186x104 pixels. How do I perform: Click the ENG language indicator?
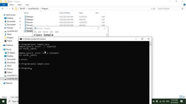click(x=167, y=101)
